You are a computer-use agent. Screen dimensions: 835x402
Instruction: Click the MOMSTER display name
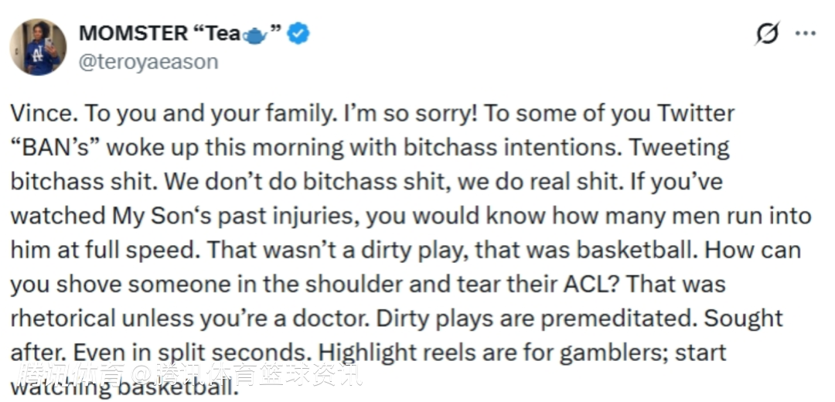[134, 34]
